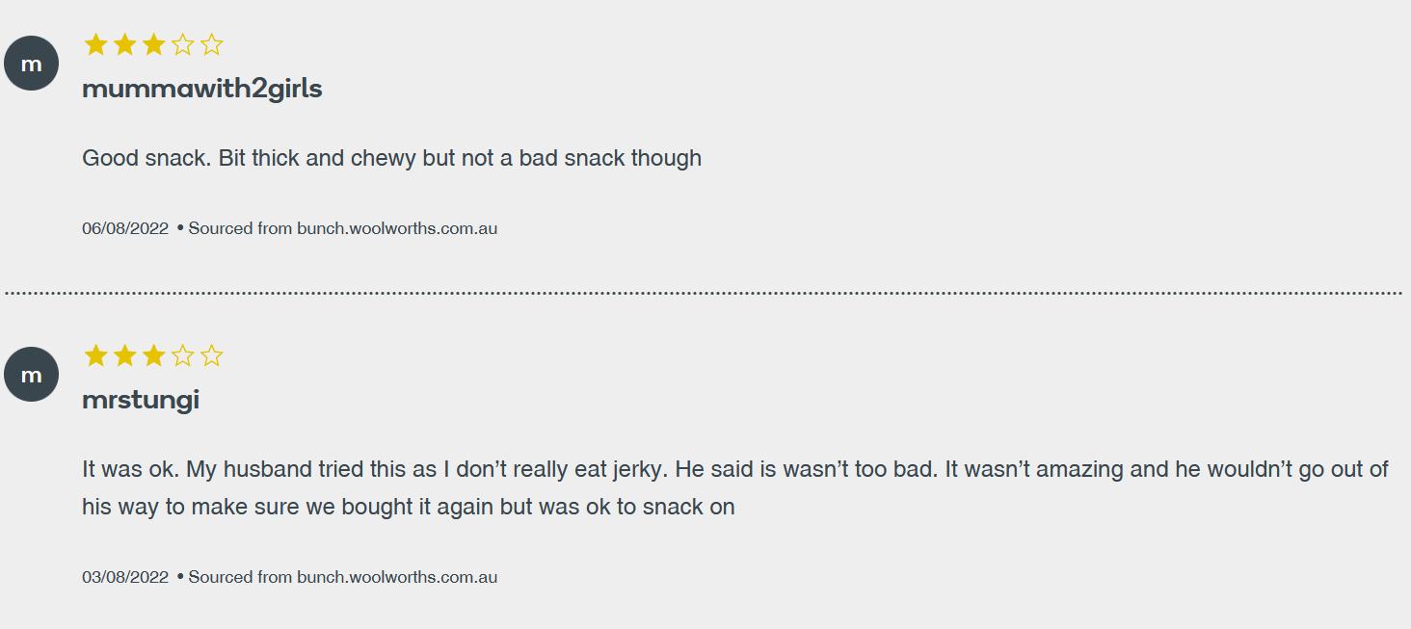1411x629 pixels.
Task: Click 'Sourced from bunch.woolworths.com.au' under mummawith2girls
Action: coord(342,229)
